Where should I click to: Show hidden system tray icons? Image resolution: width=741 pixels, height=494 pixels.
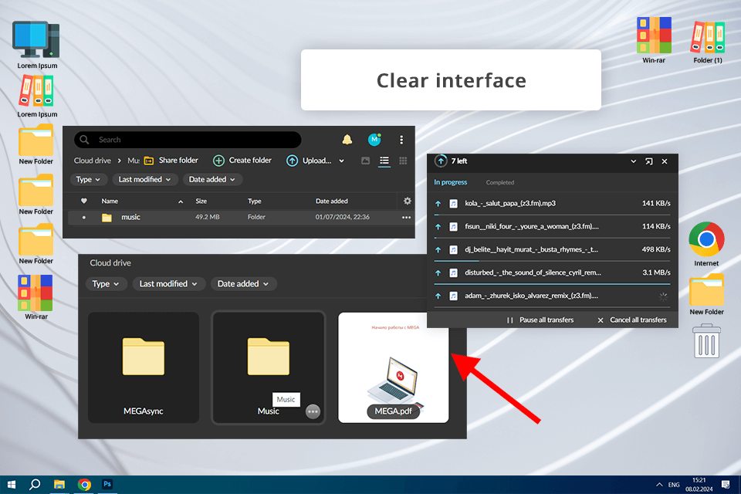pyautogui.click(x=659, y=485)
